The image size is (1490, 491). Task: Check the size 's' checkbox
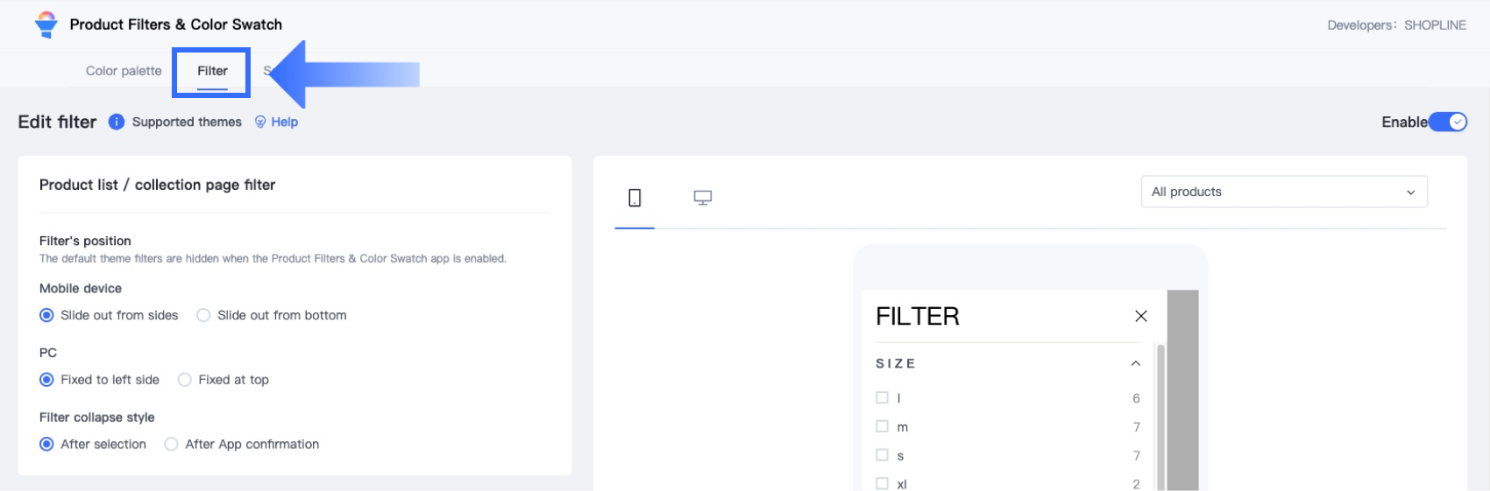(882, 455)
